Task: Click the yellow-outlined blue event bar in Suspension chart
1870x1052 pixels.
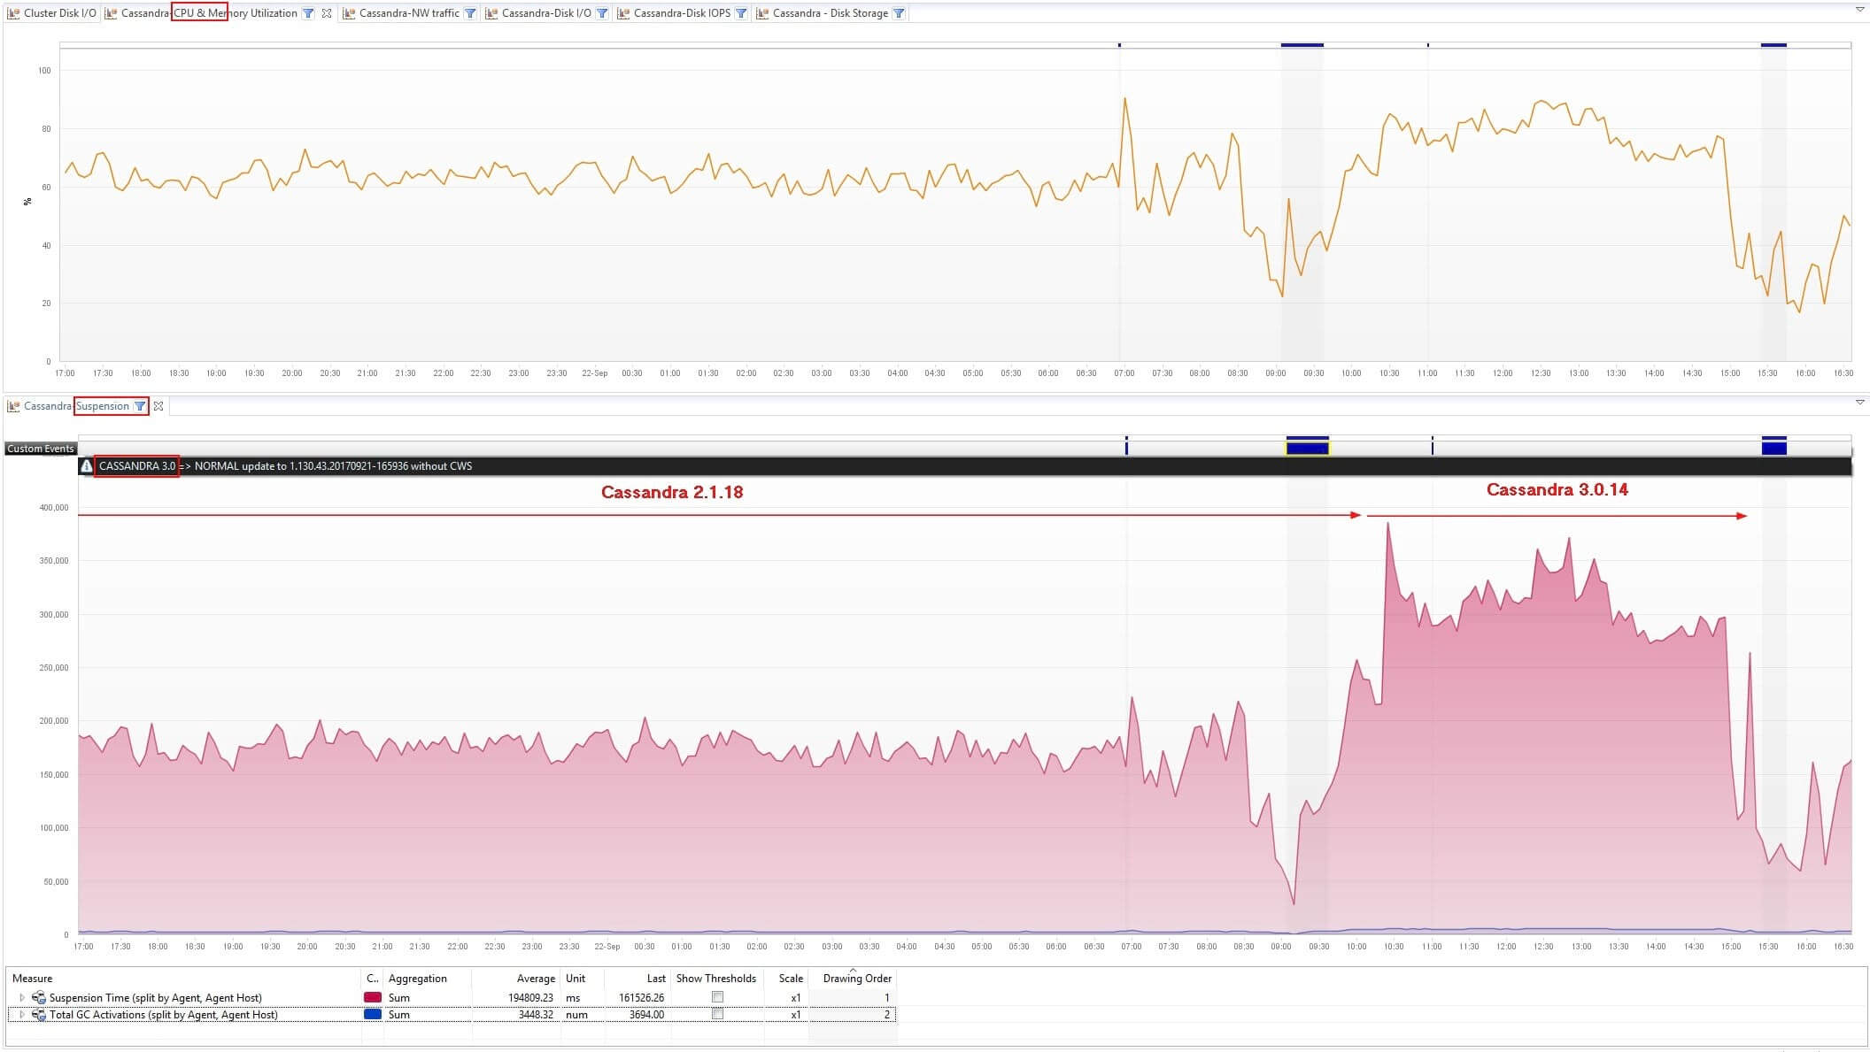Action: point(1308,449)
